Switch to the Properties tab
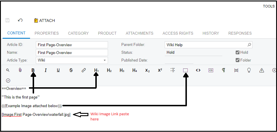 [47, 33]
